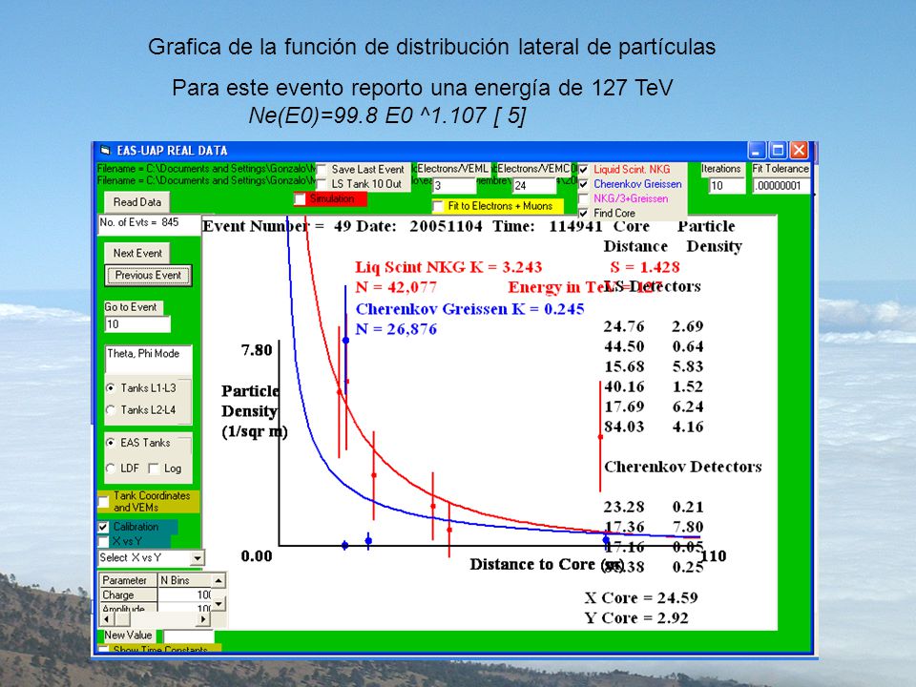Edit the Fit Tolerance value field
Viewport: 916px width, 687px height.
click(781, 186)
